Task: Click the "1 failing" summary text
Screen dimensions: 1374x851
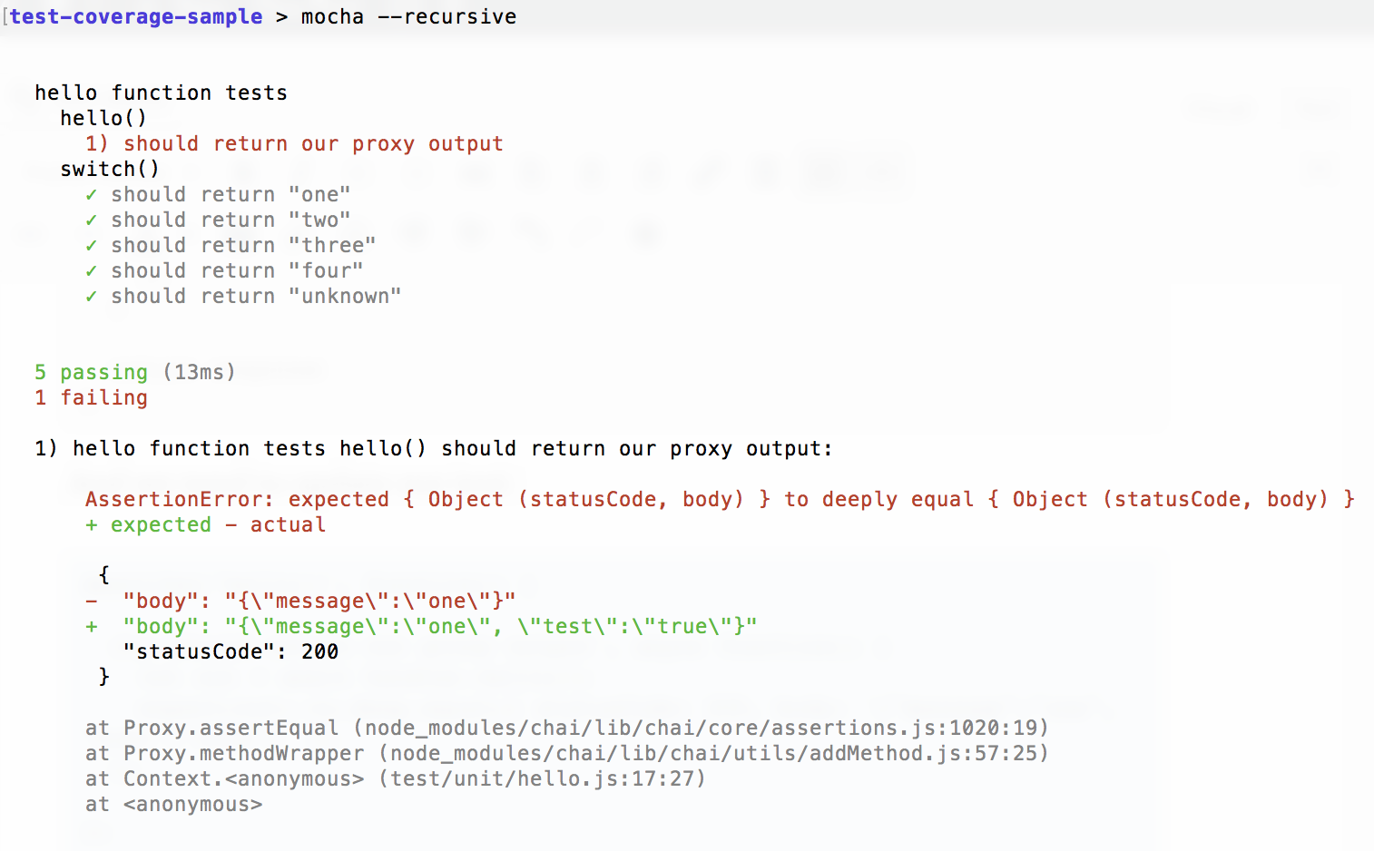Action: point(91,397)
